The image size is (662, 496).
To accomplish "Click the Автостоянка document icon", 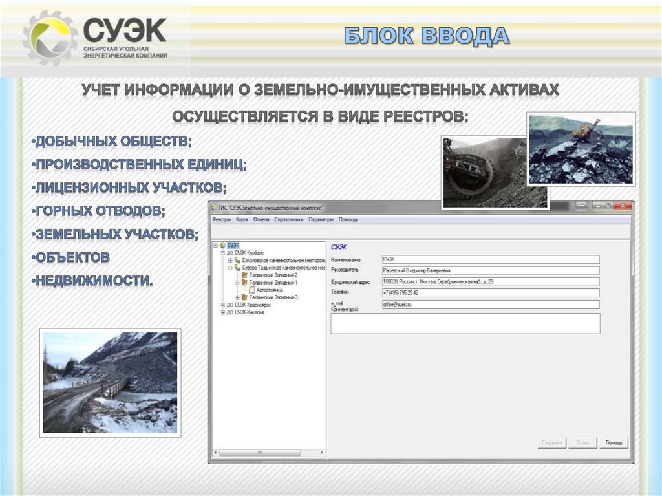I will coord(252,290).
